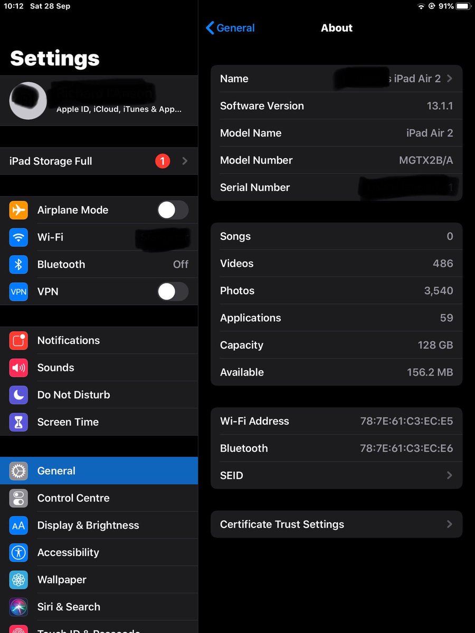
Task: Tap Model Number MGTX2B/A value
Action: tap(426, 160)
